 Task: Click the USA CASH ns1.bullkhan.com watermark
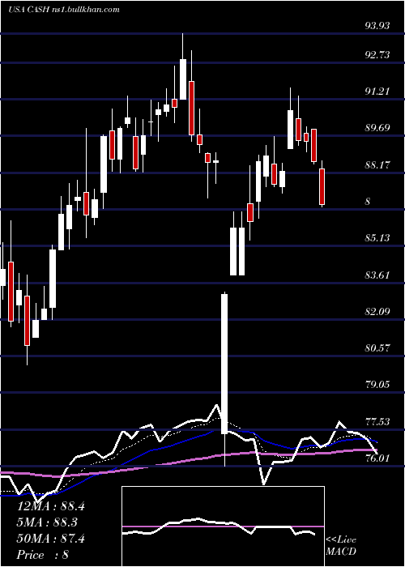point(64,10)
